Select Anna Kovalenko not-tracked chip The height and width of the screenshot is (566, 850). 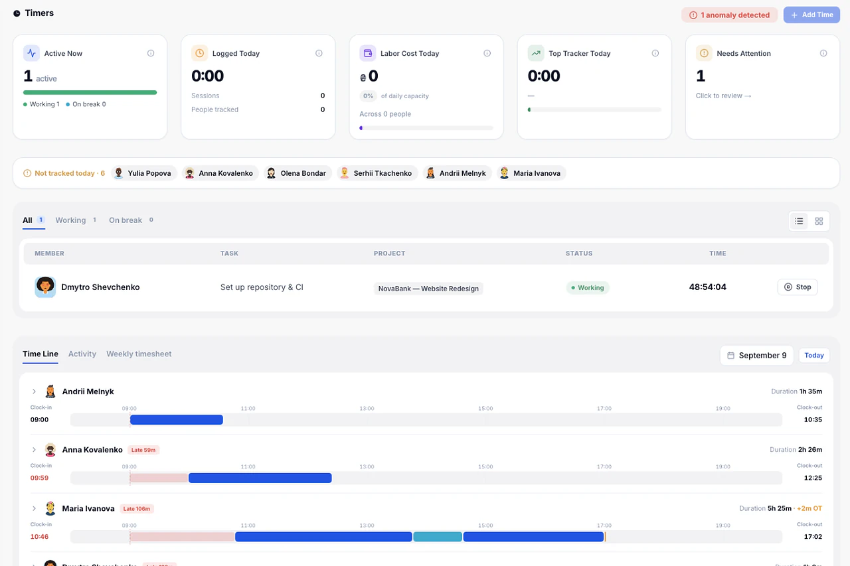(x=220, y=173)
